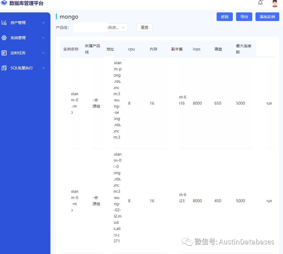283x254 pixels.
Task: Click the 巡检 inspection button
Action: tap(224, 16)
